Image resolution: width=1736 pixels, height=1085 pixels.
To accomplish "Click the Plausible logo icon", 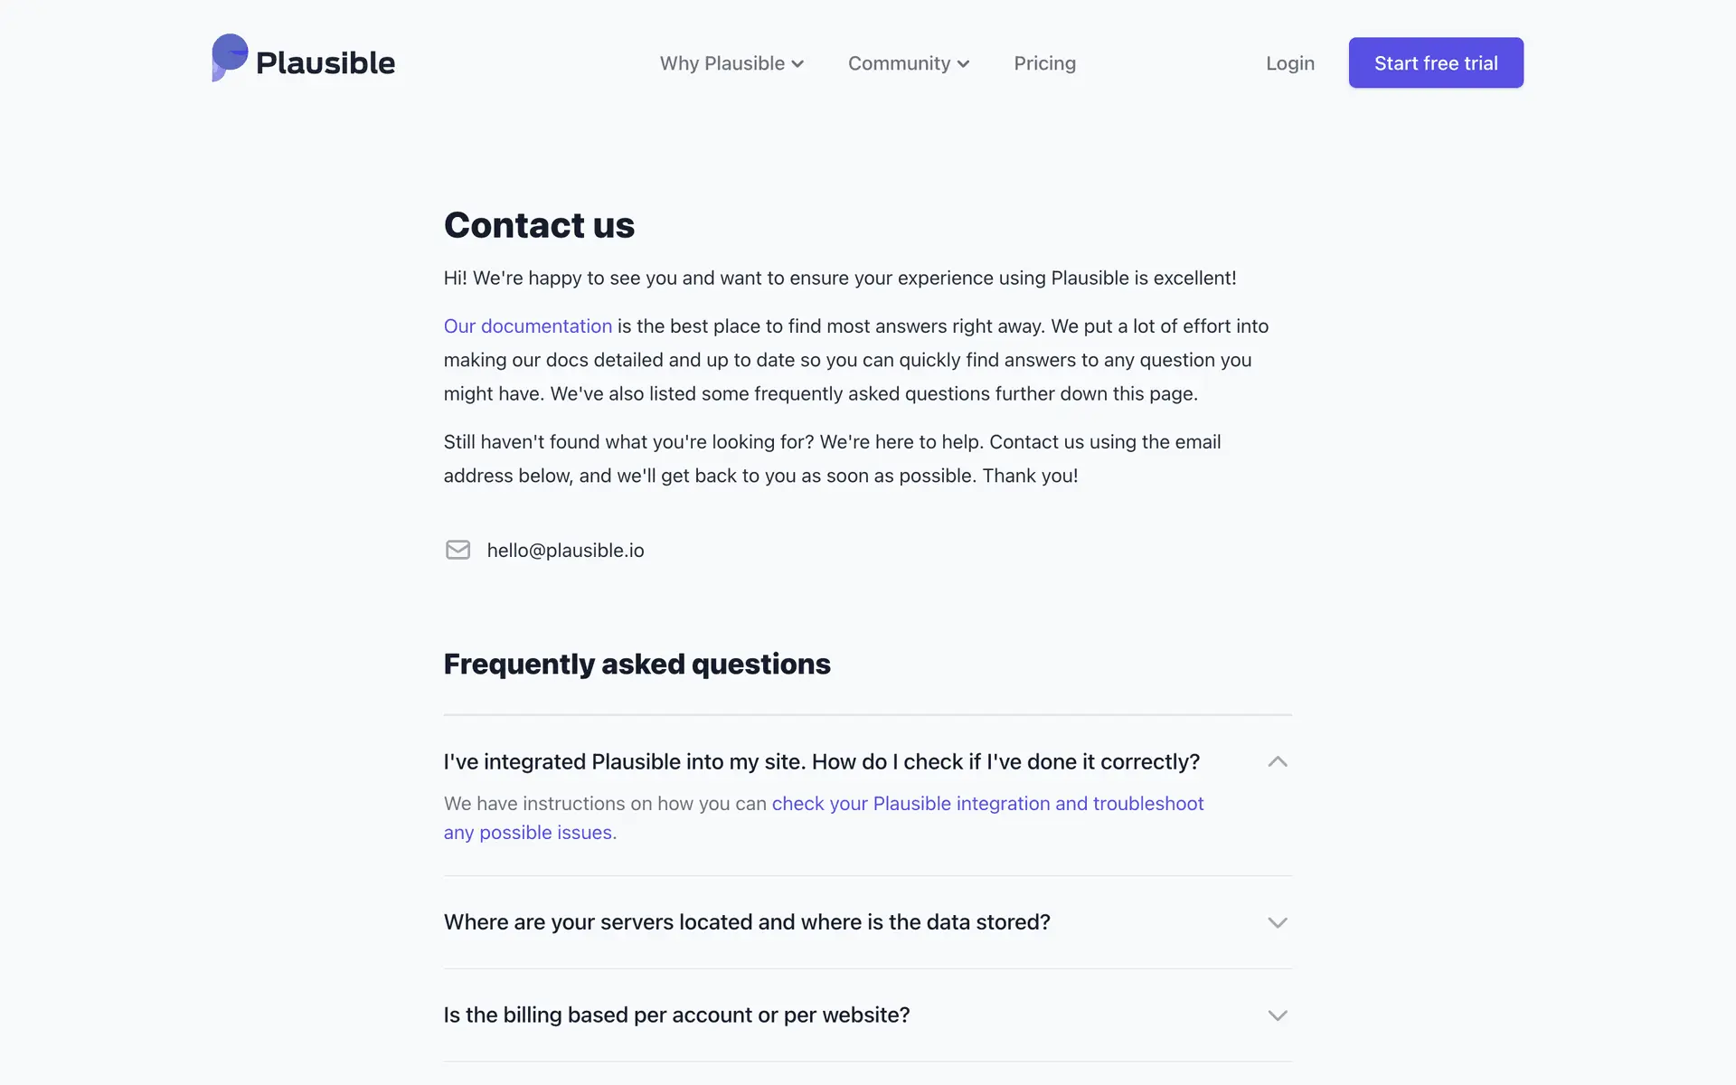I will (230, 58).
